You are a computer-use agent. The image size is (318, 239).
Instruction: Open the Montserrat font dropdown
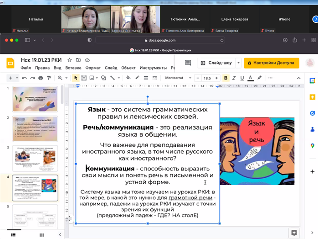(178, 78)
